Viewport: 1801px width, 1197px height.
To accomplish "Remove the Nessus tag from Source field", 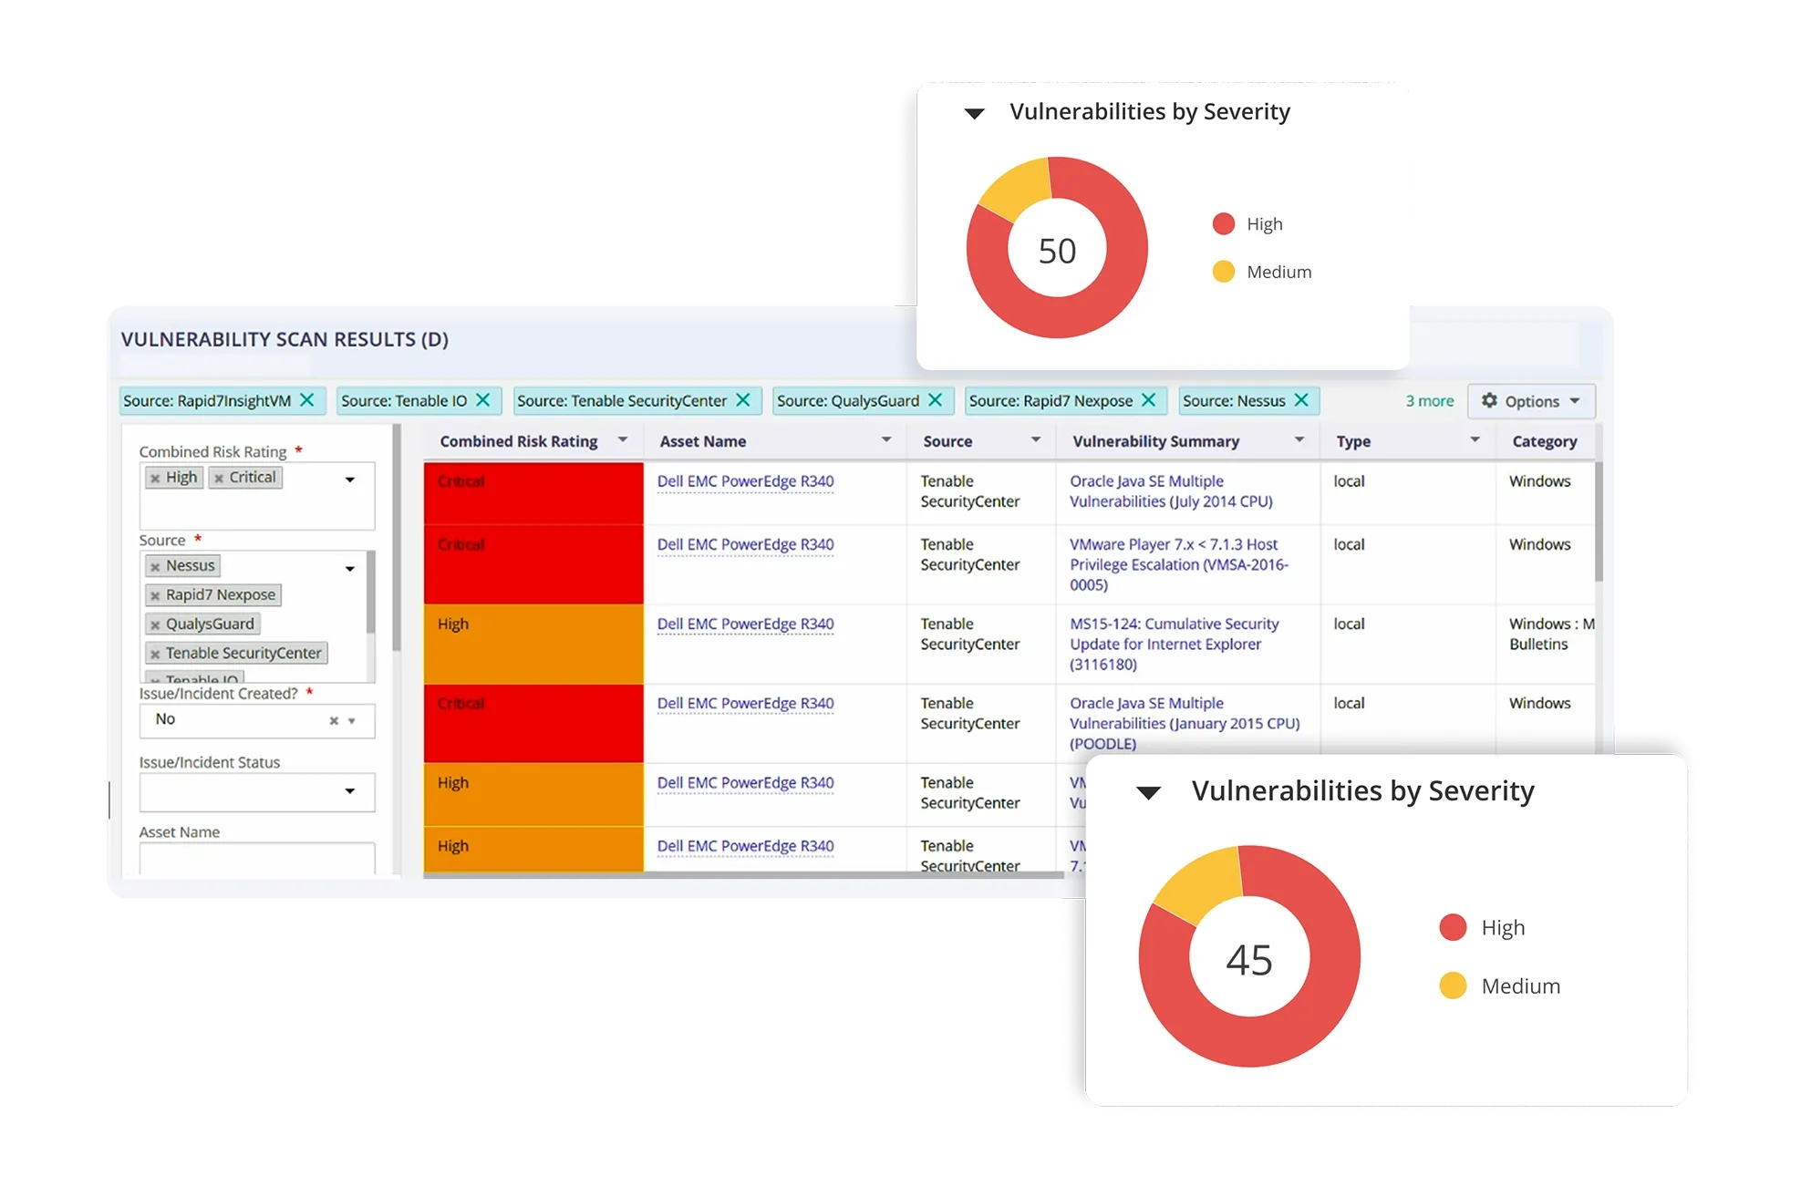I will pyautogui.click(x=155, y=567).
